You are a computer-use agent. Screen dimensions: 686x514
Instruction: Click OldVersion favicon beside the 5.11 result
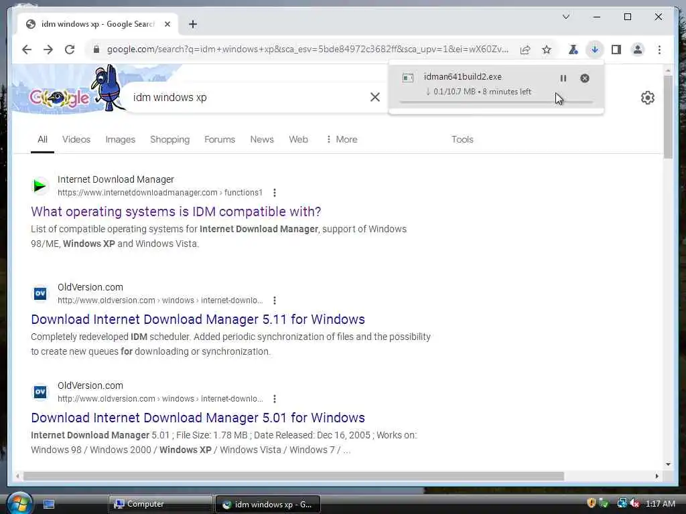40,293
